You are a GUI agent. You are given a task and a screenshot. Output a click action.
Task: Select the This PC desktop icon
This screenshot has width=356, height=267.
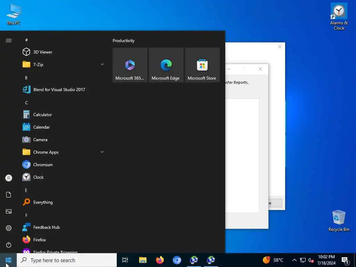pos(14,14)
